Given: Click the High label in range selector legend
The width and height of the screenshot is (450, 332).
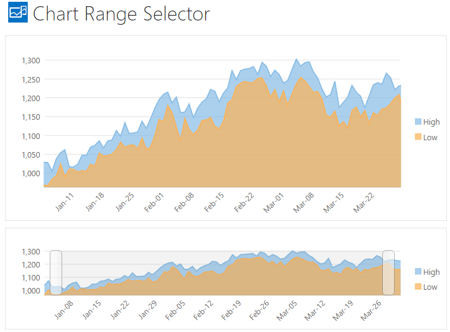Looking at the screenshot, I should click(x=431, y=272).
